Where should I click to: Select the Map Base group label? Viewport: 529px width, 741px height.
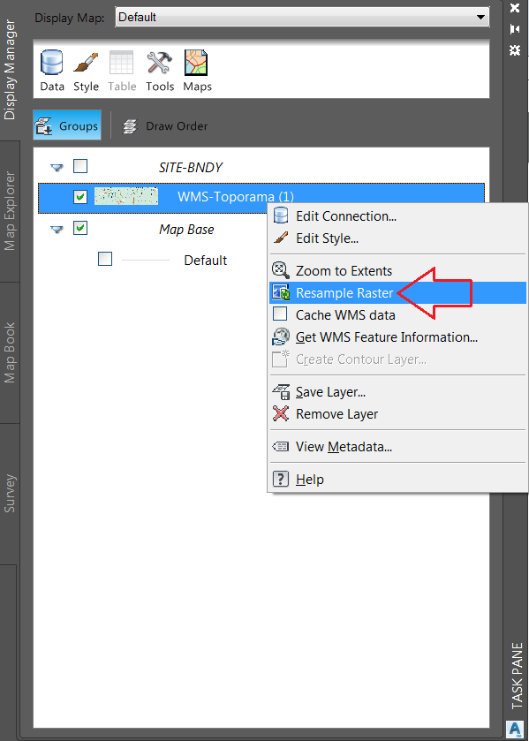click(186, 230)
